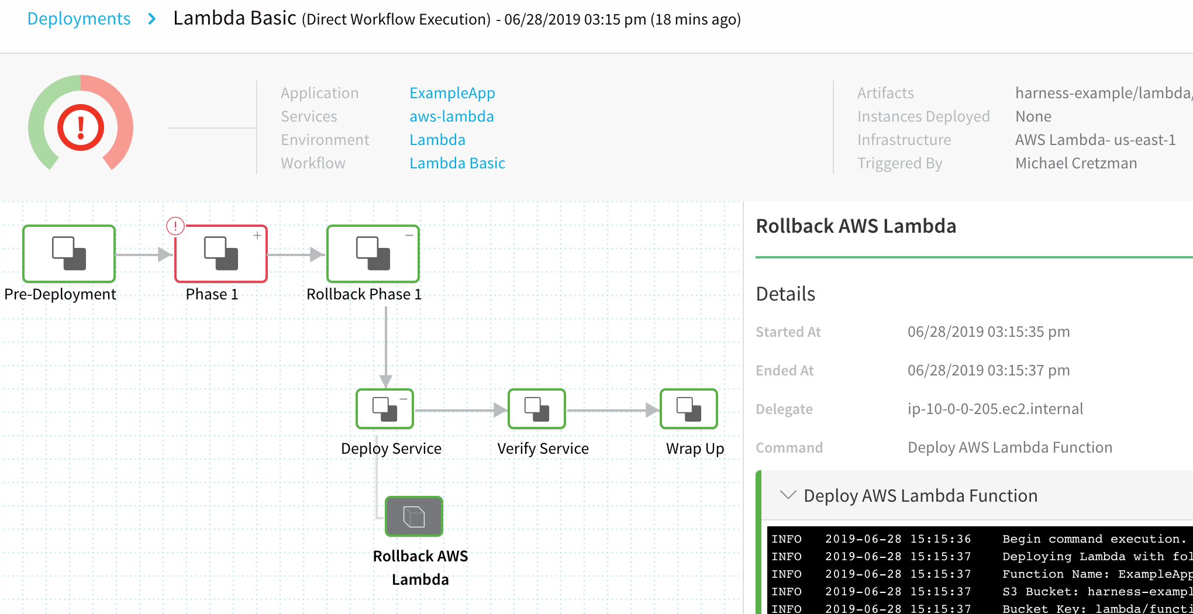Collapse Deploy Service with the minus sign
Image resolution: width=1193 pixels, height=614 pixels.
click(404, 399)
